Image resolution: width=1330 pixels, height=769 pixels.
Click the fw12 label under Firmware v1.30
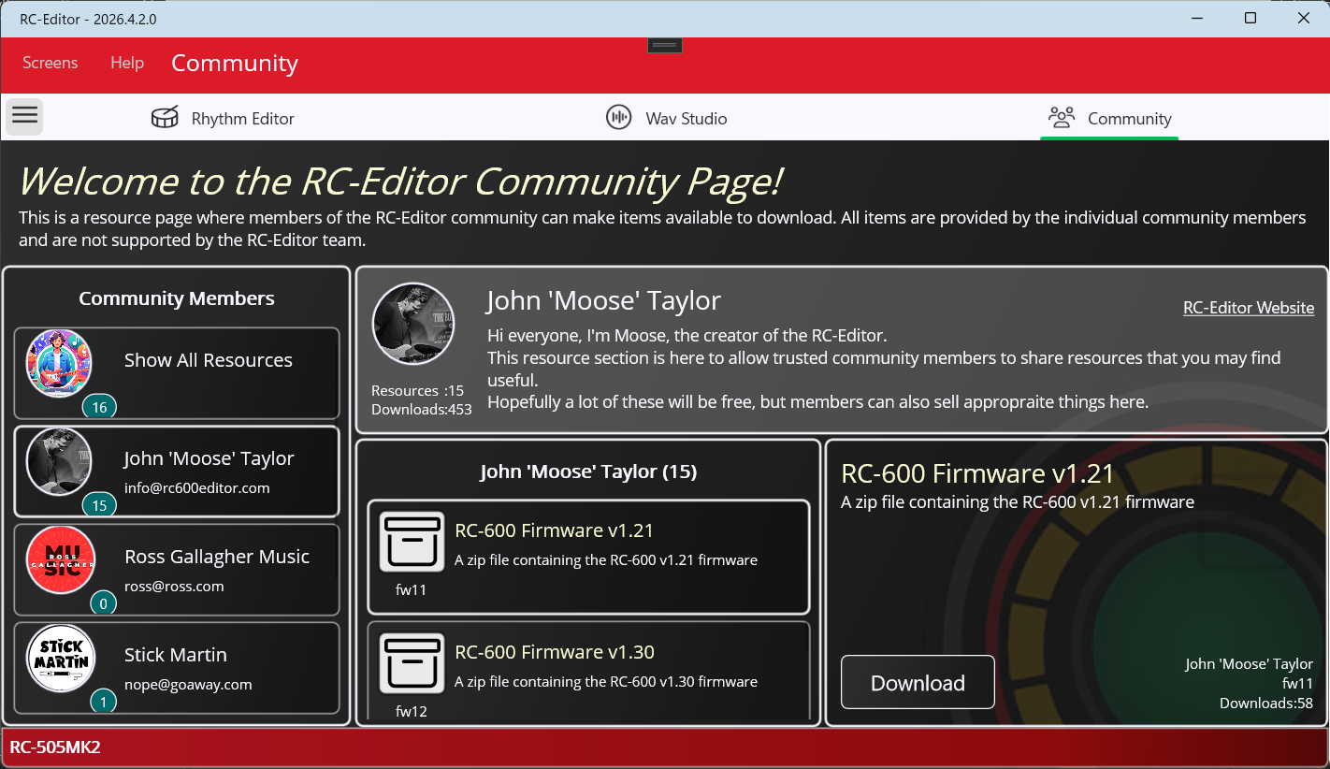[x=412, y=711]
